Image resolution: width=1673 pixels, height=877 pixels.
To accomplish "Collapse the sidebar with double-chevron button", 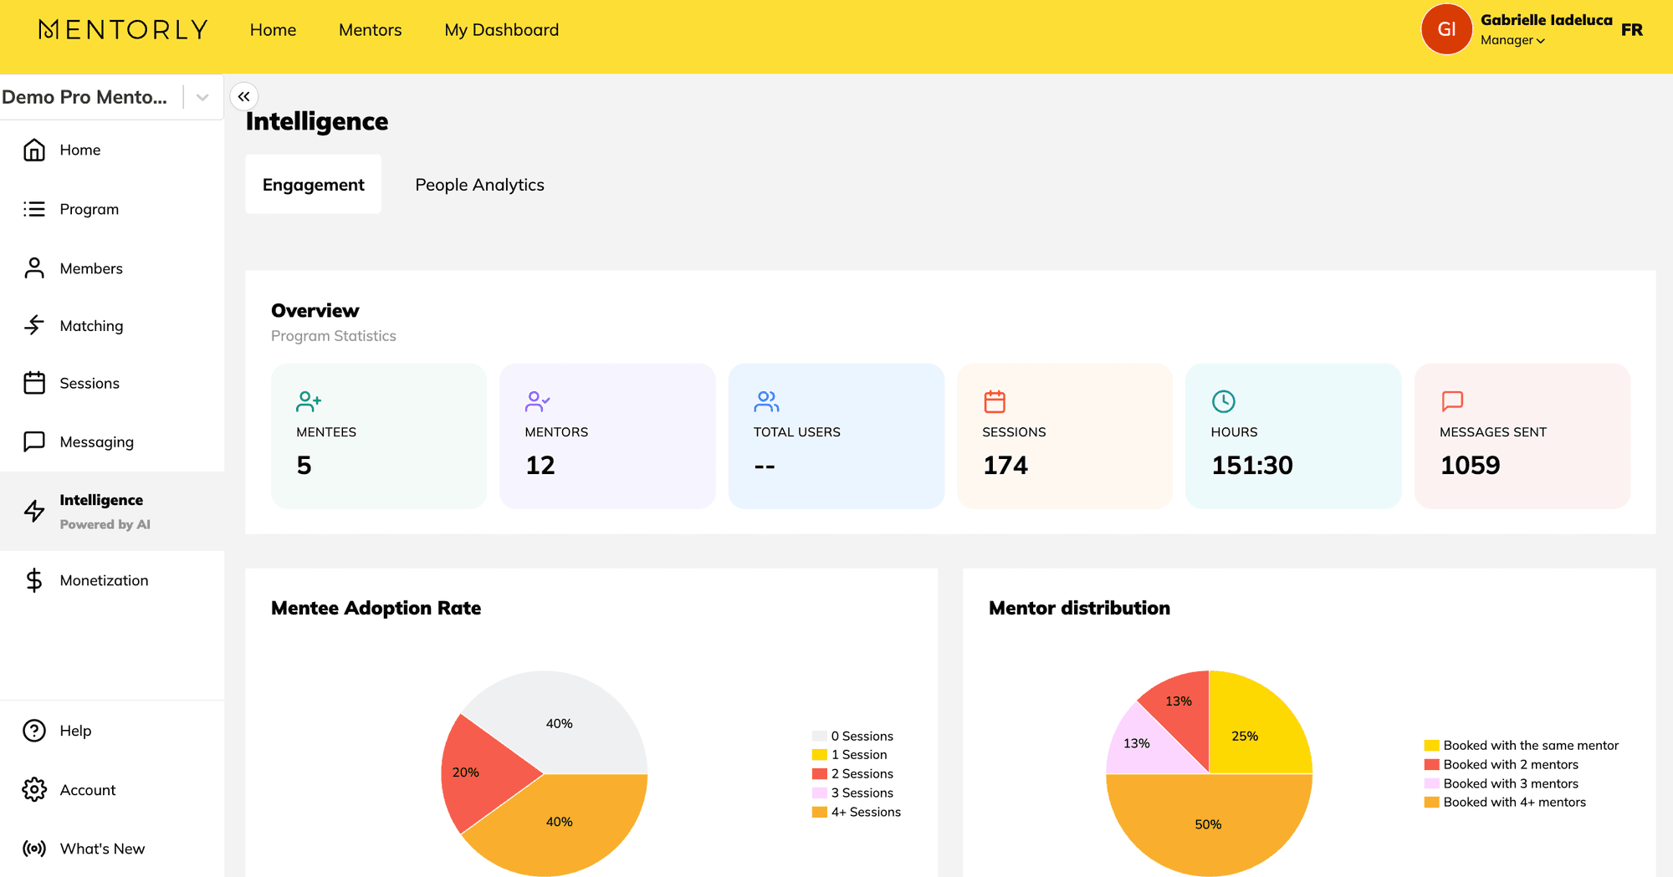I will pyautogui.click(x=243, y=97).
